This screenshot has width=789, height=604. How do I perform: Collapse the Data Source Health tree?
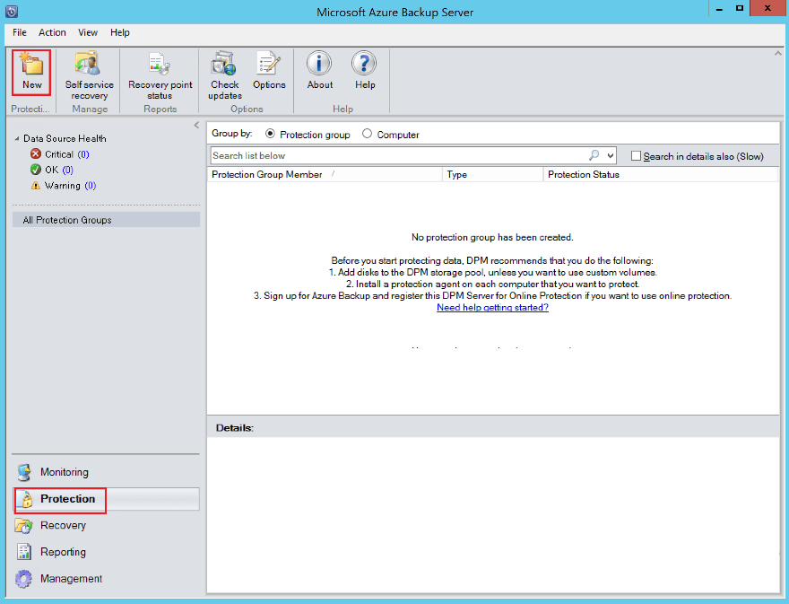[x=17, y=138]
